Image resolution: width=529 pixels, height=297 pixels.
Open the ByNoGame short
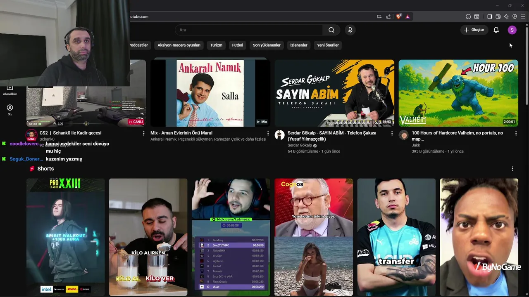pos(479,237)
